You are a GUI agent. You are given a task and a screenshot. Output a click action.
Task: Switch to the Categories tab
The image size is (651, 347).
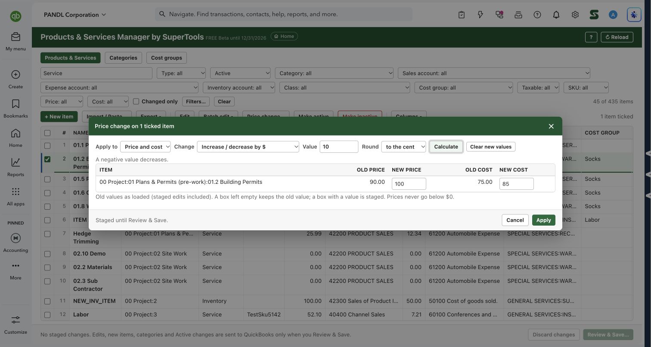tap(123, 58)
